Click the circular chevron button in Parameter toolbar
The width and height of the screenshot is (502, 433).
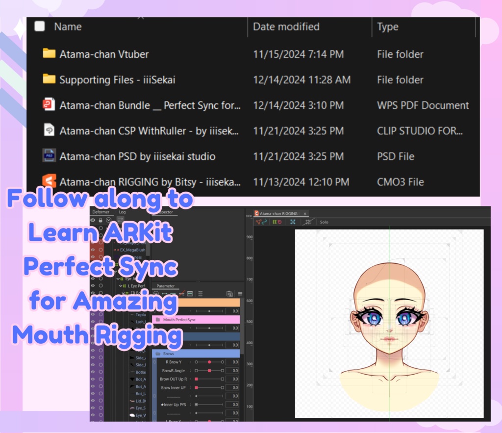[156, 294]
